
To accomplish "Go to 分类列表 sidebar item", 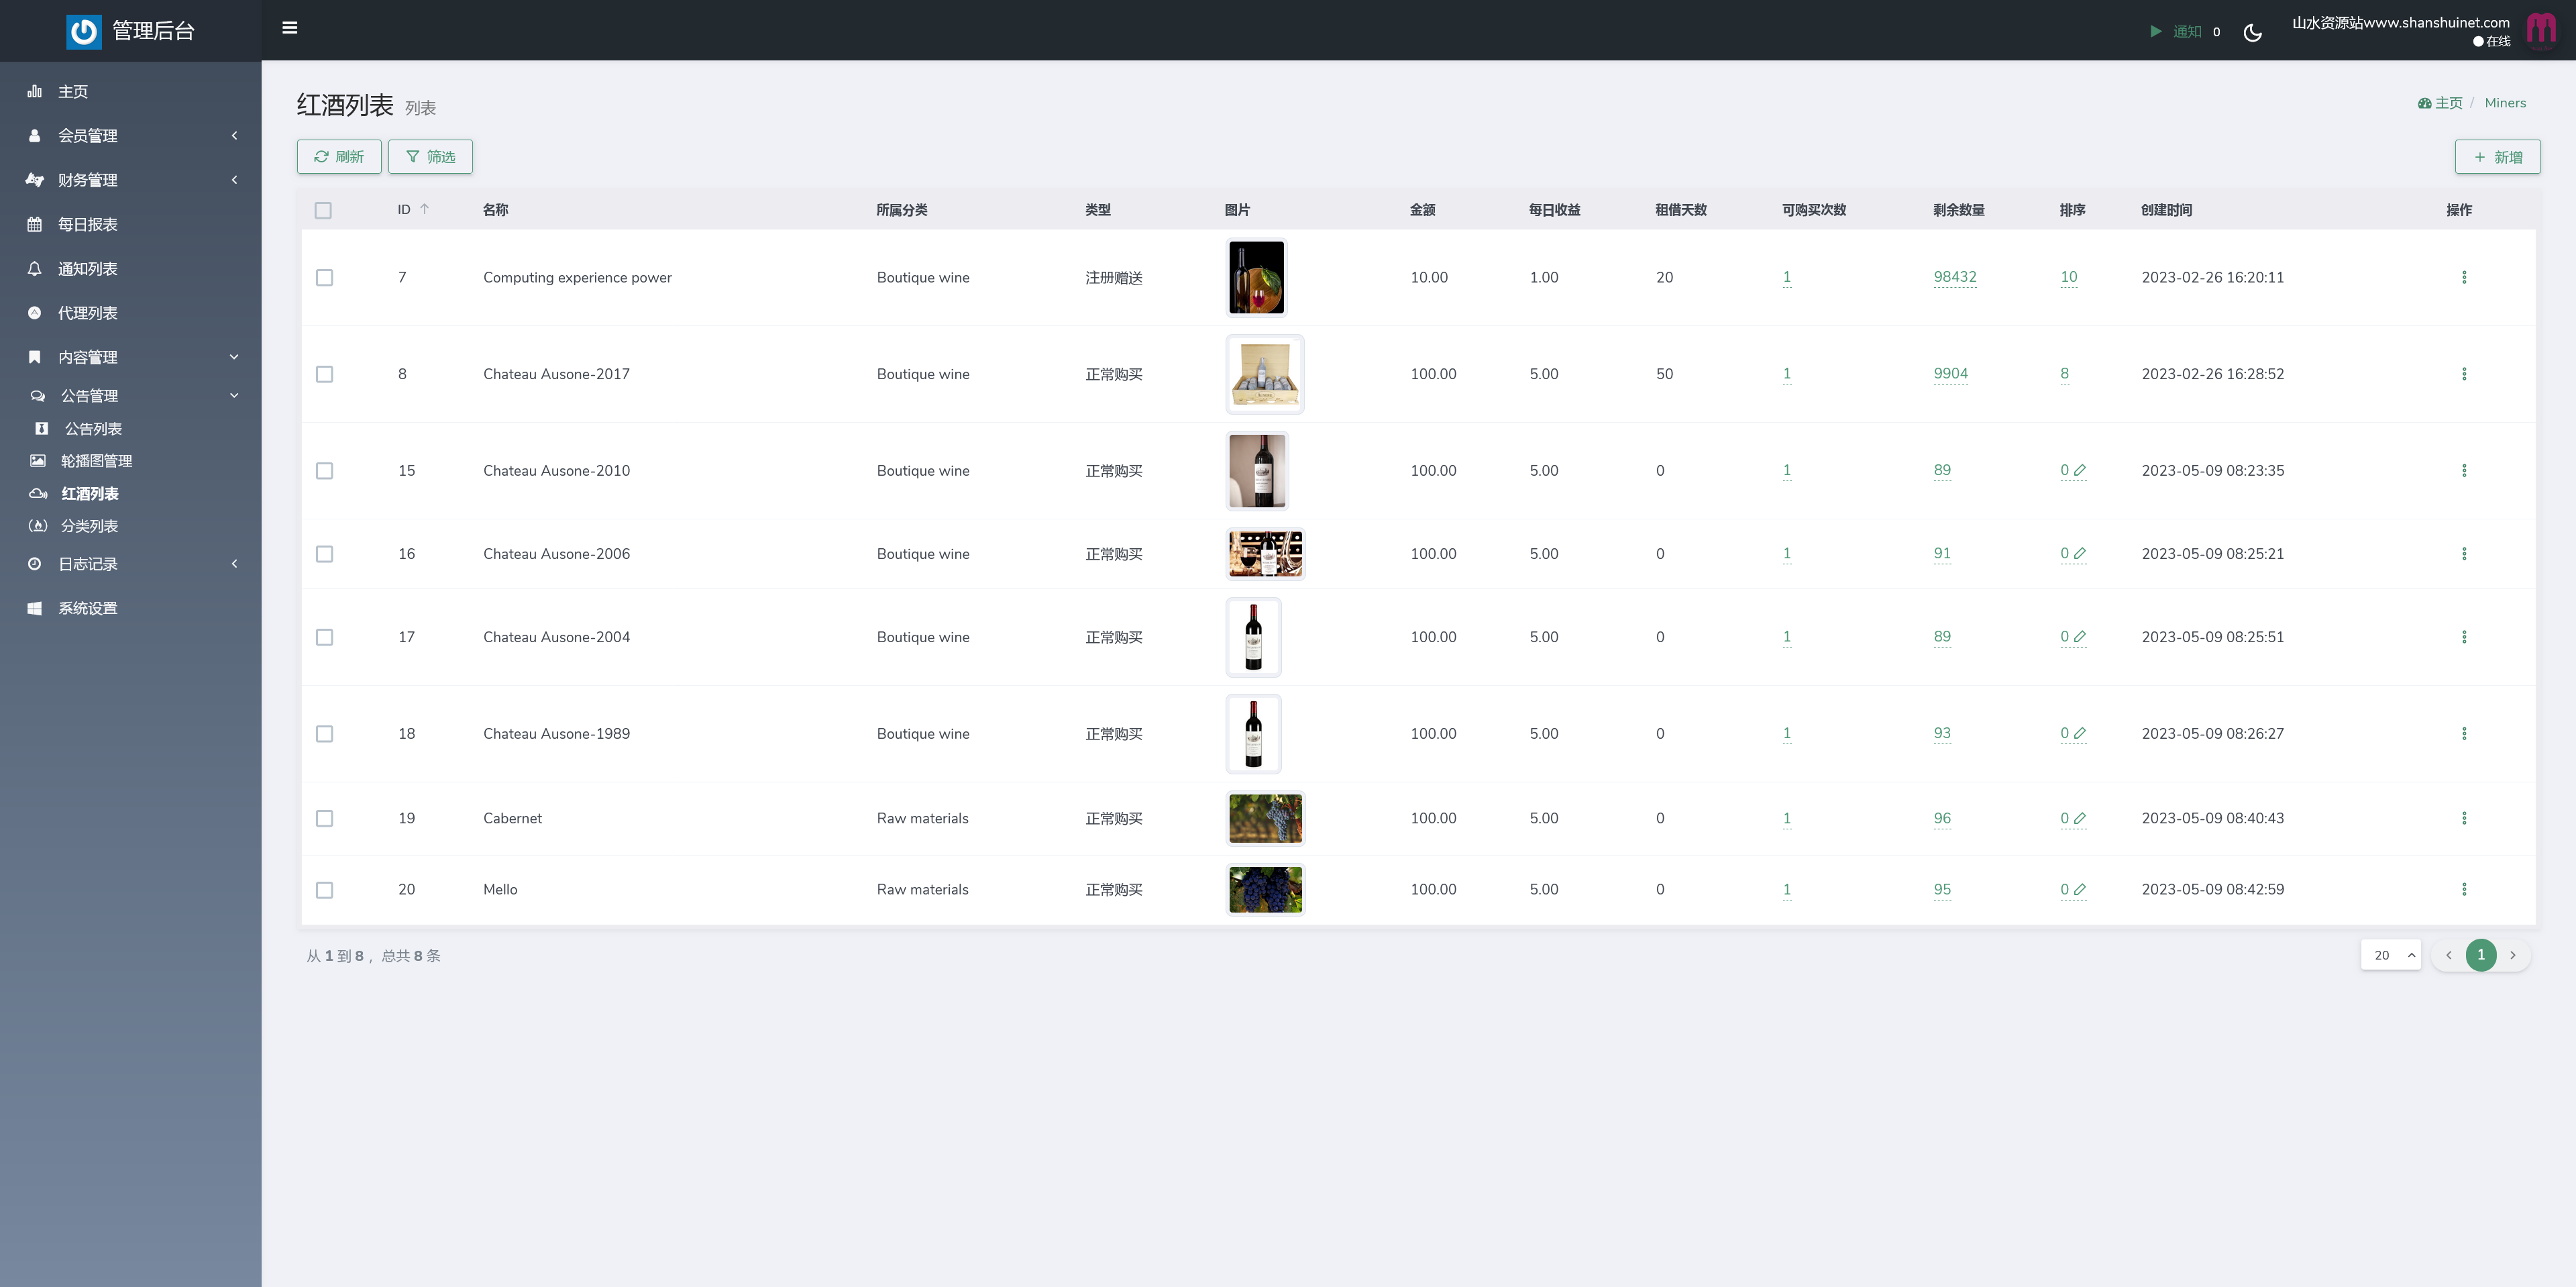I will coord(89,526).
